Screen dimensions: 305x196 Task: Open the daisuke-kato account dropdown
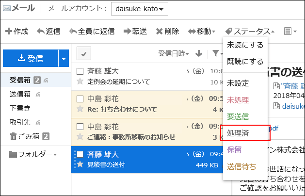tap(139, 8)
